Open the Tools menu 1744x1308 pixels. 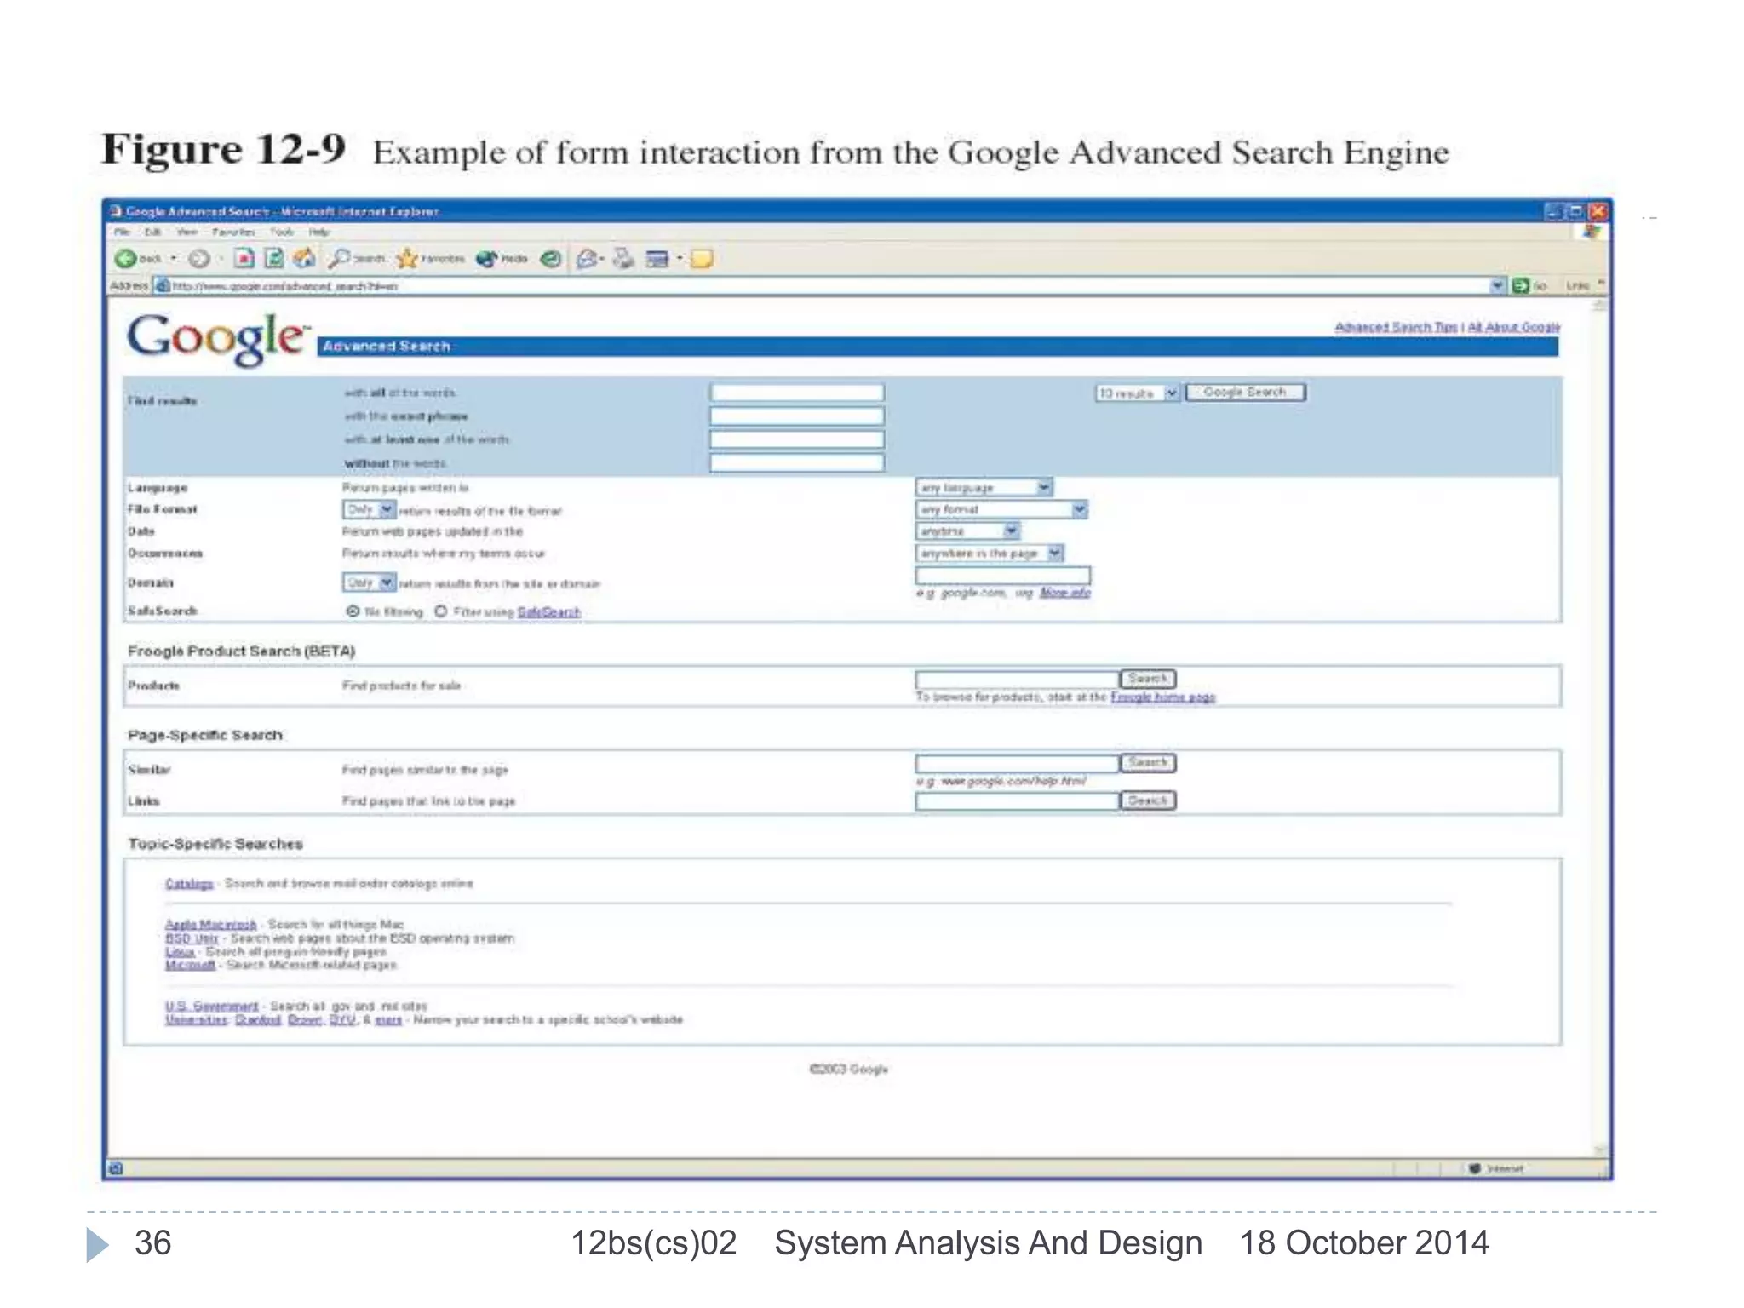coord(282,232)
